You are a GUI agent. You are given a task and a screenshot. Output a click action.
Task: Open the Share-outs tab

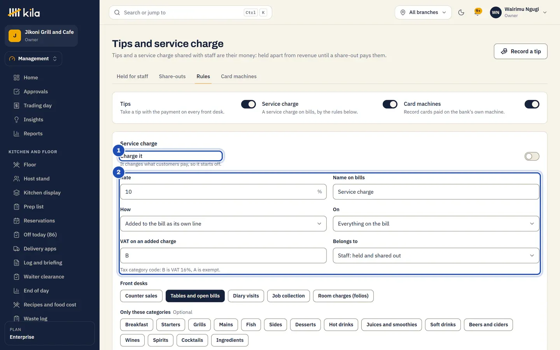(x=172, y=77)
